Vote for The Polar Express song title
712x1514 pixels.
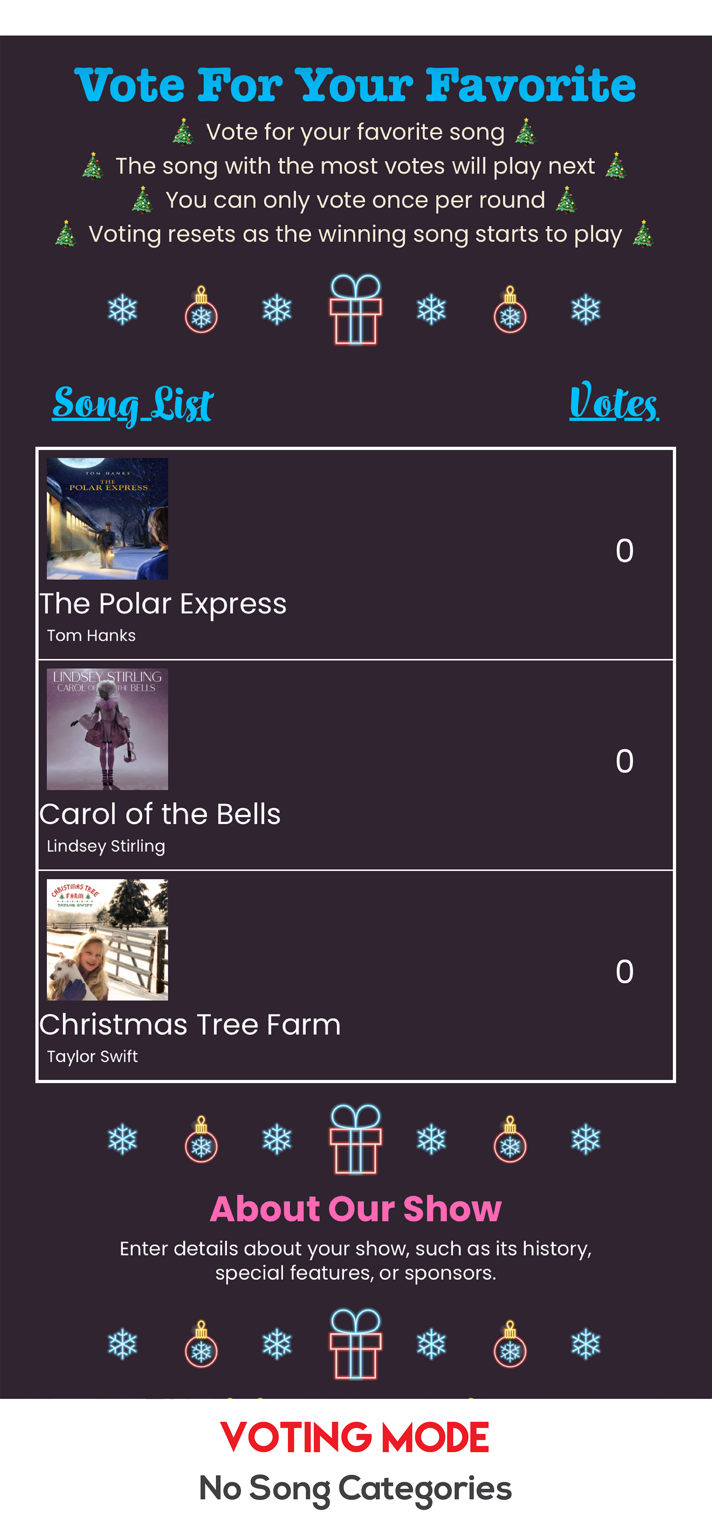pyautogui.click(x=163, y=604)
